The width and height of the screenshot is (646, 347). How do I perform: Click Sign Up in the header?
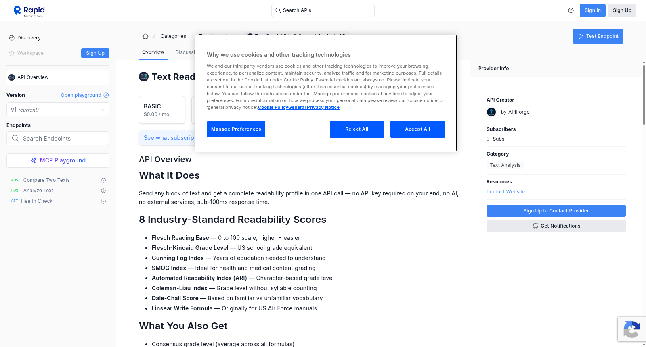click(x=622, y=10)
